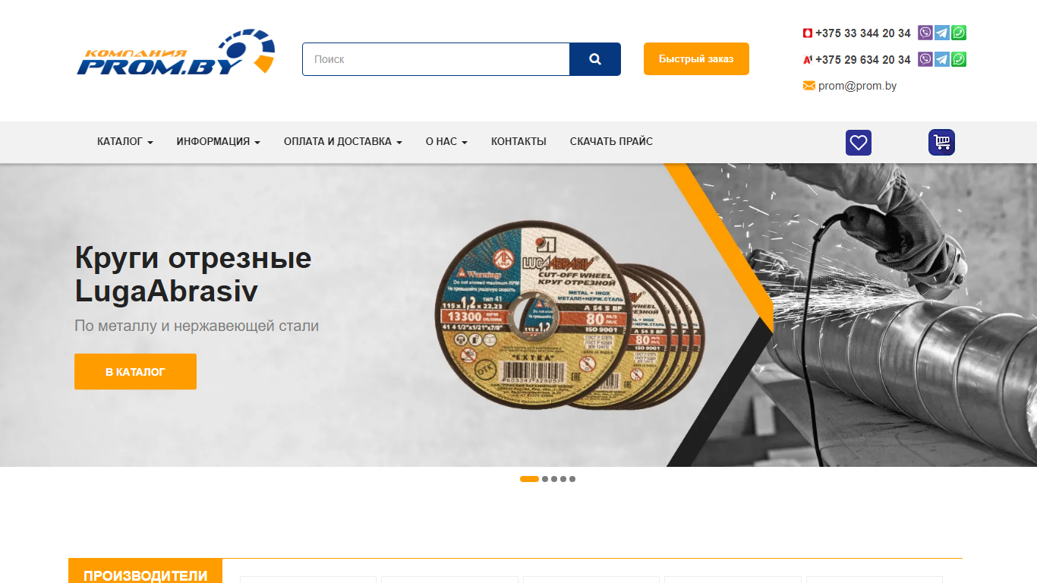
Task: Click the В каталог banner button
Action: pos(135,371)
